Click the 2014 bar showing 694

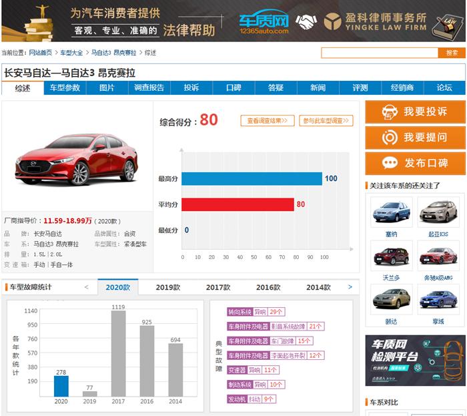(175, 370)
